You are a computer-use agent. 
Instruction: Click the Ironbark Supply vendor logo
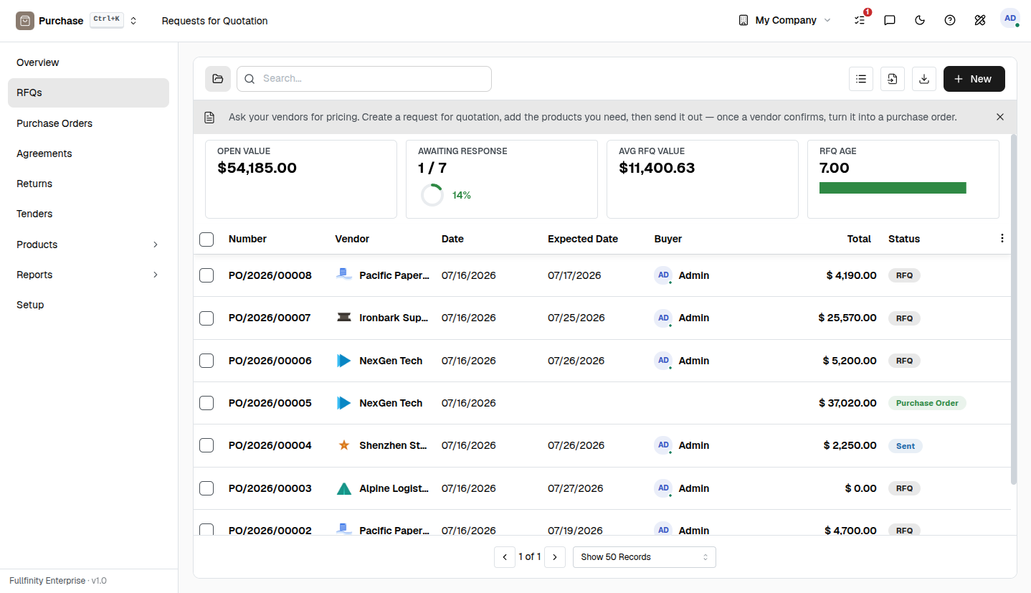coord(344,318)
